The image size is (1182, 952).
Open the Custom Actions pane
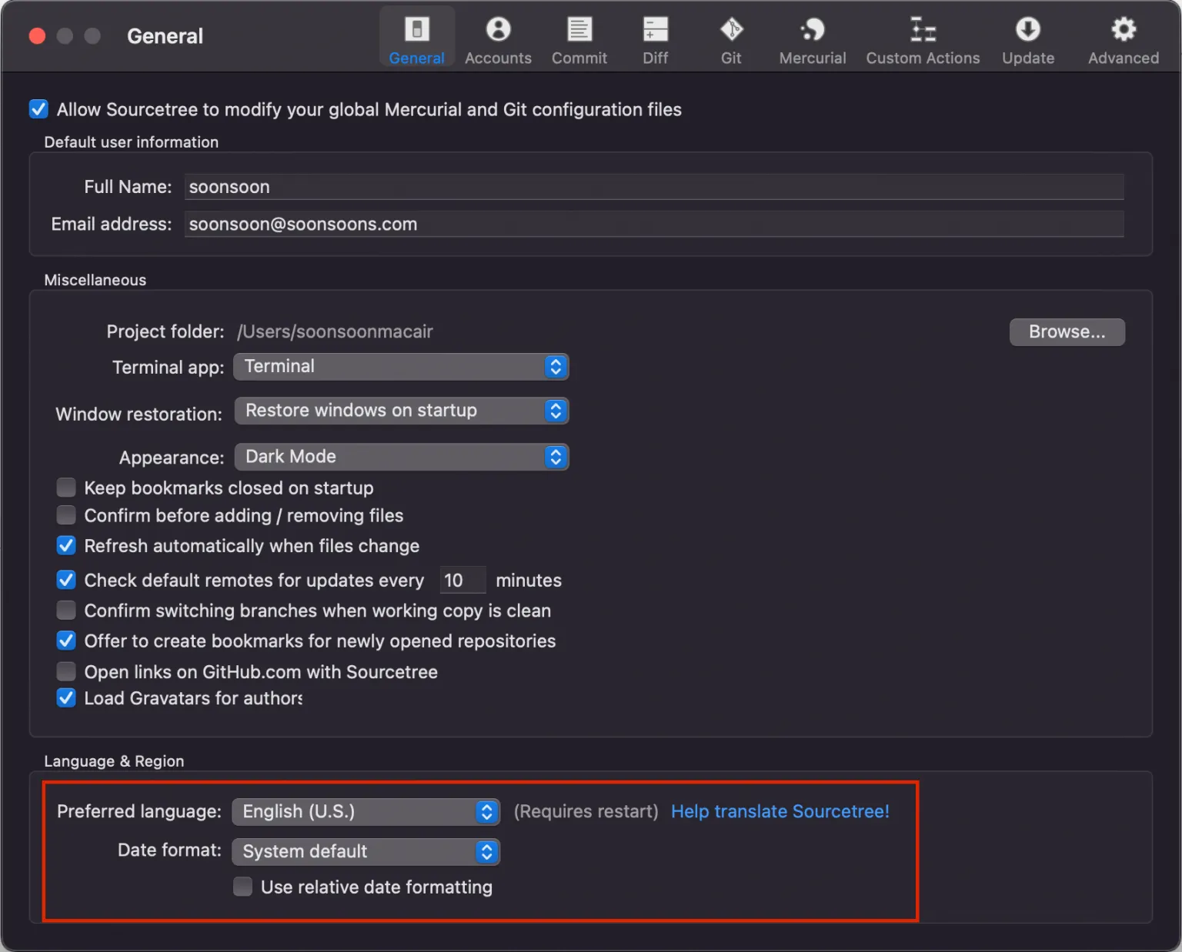(922, 36)
